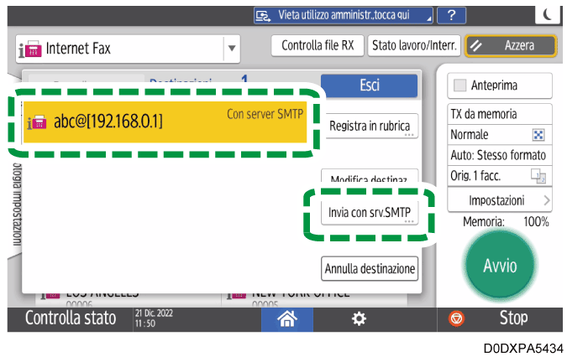Viewport: 567px width, 357px height.
Task: Reset settings with the Azzera button
Action: [511, 45]
